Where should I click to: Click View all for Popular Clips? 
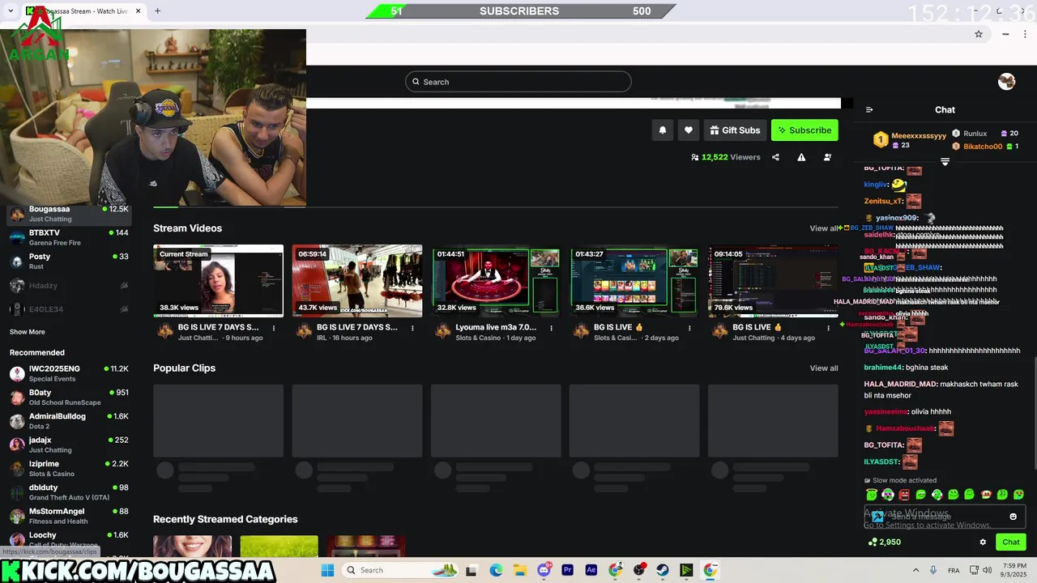point(824,368)
